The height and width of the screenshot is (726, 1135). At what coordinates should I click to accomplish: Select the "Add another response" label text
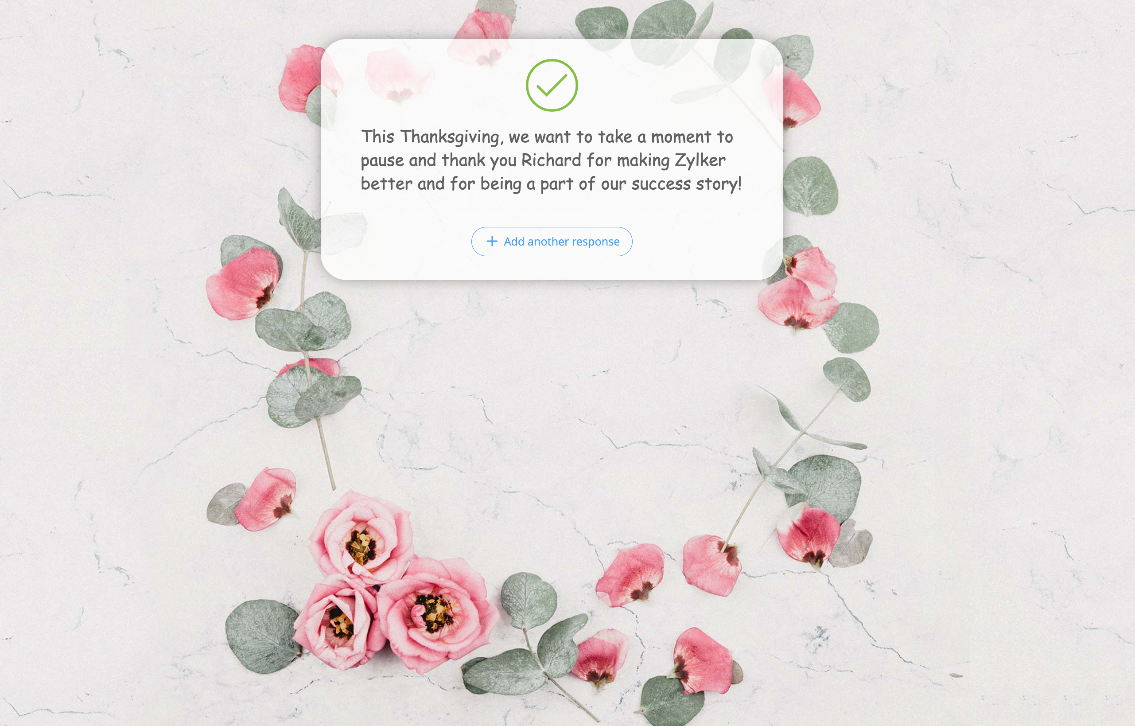[x=561, y=242]
